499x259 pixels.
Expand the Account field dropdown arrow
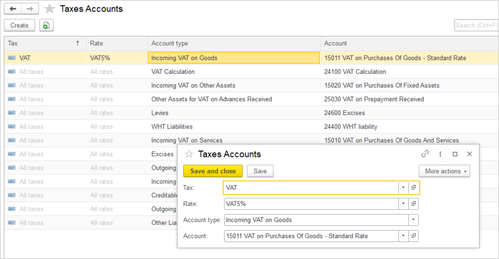[403, 236]
